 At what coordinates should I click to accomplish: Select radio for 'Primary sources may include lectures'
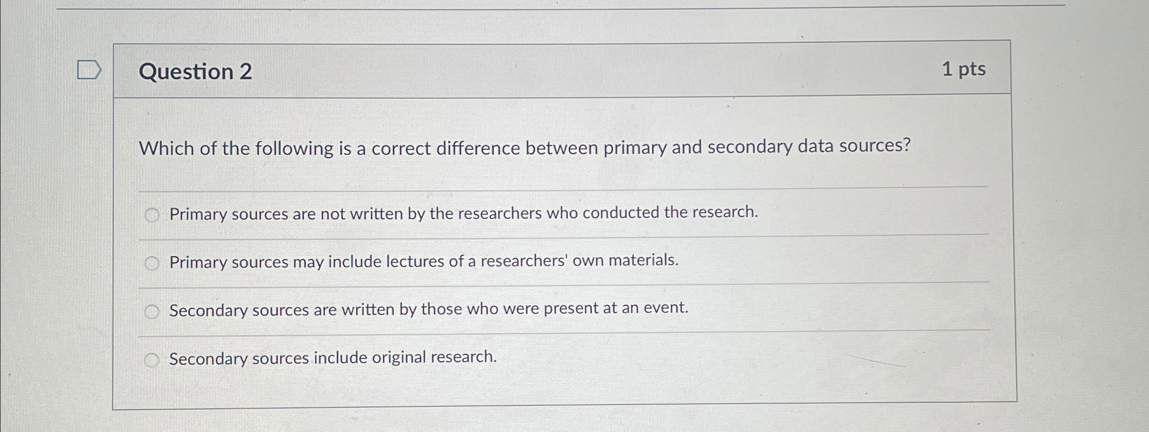[x=152, y=264]
